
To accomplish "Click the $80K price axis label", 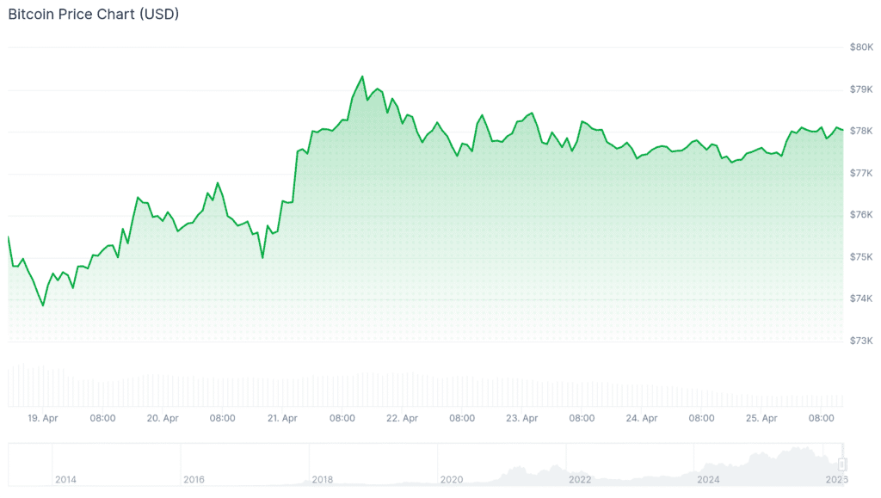I will [861, 47].
